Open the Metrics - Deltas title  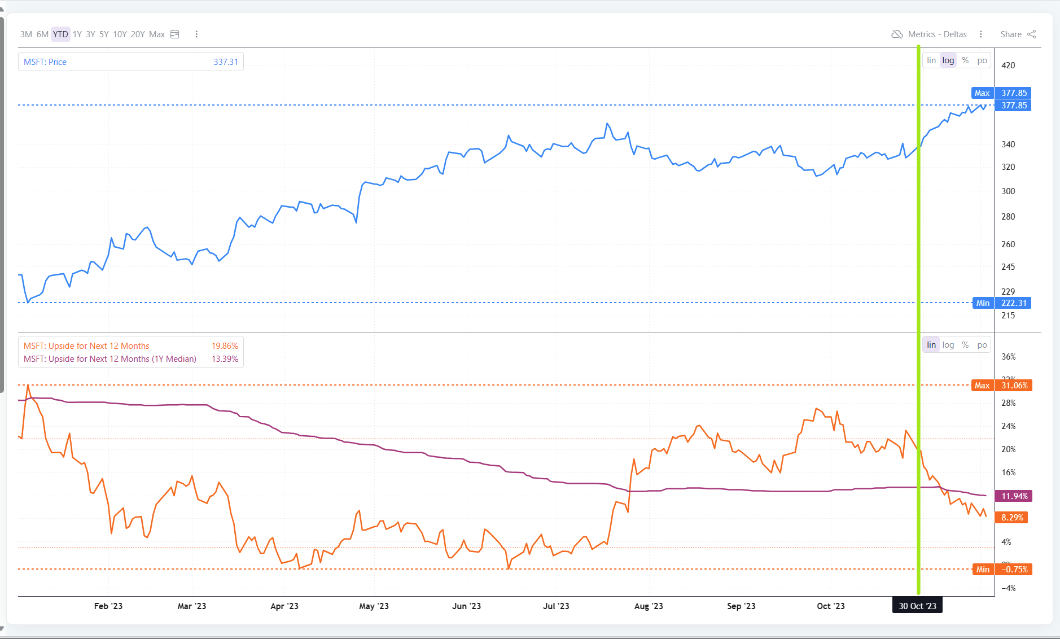coord(937,34)
